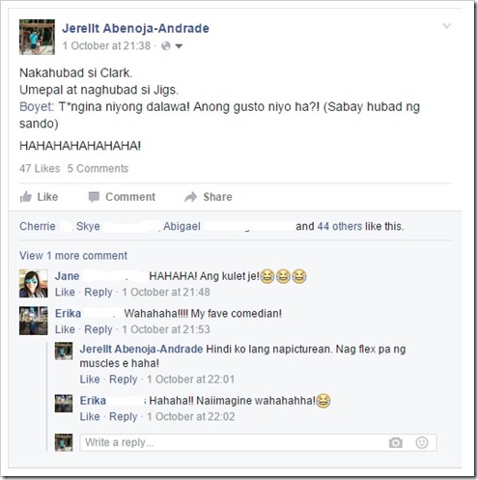Open the 5 Comments link
Screen dimensions: 478x480
(x=98, y=168)
